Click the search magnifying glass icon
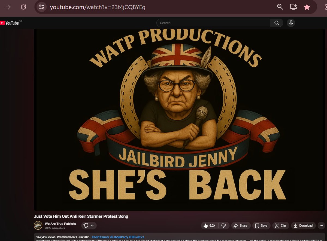The image size is (327, 241). 276,23
